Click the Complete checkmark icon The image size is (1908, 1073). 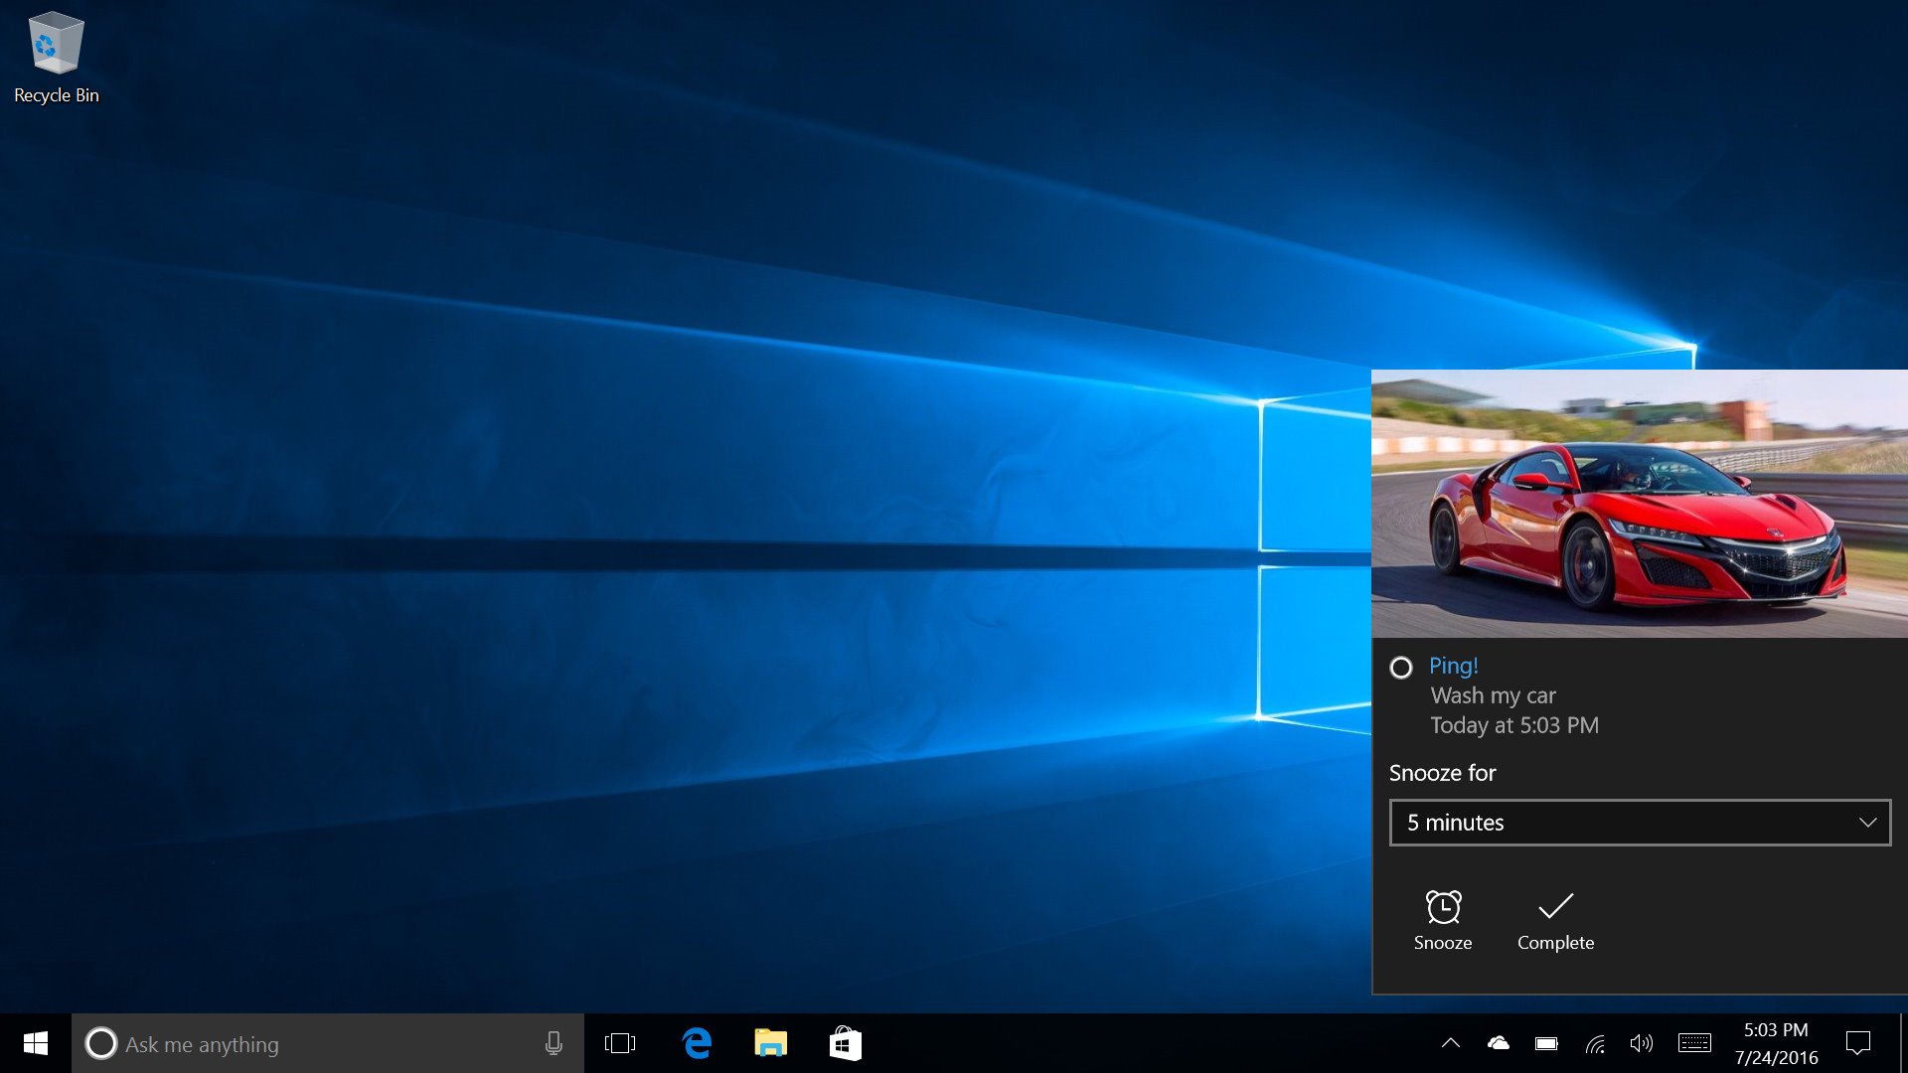[1555, 906]
